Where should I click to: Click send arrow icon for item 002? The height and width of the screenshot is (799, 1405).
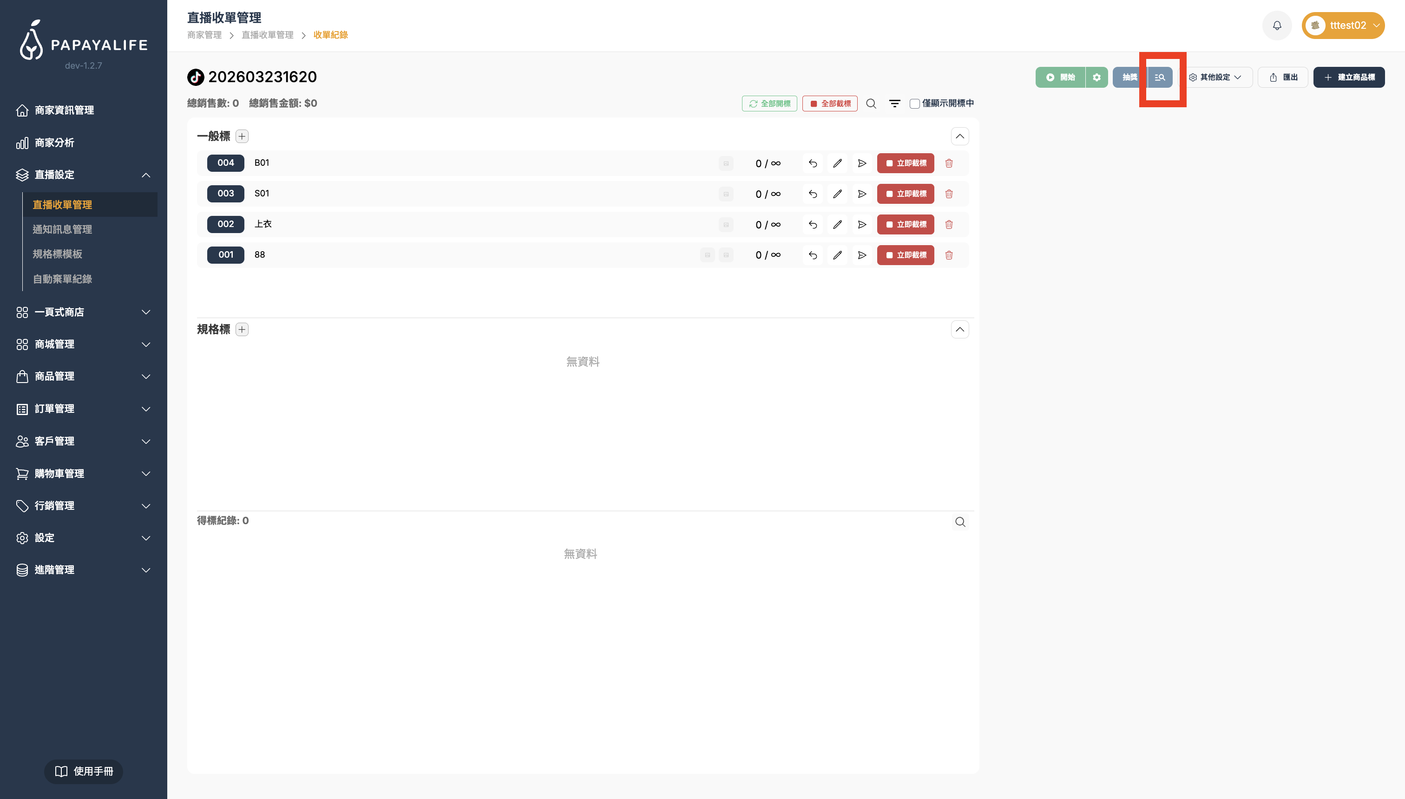(x=862, y=224)
